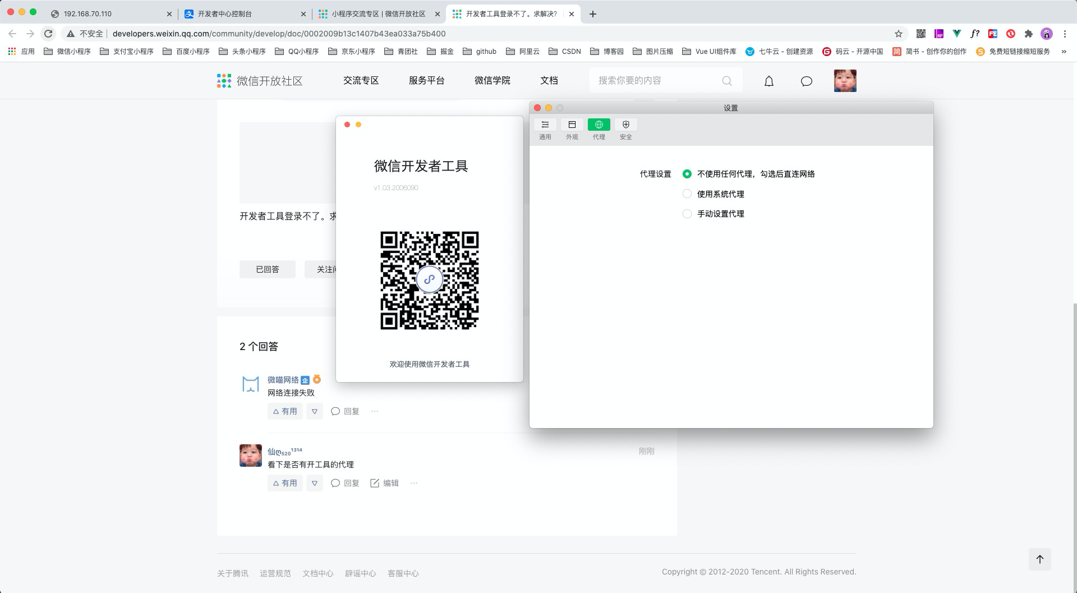Open the CSDN bookmark folder
Viewport: 1077px width, 593px height.
(565, 52)
